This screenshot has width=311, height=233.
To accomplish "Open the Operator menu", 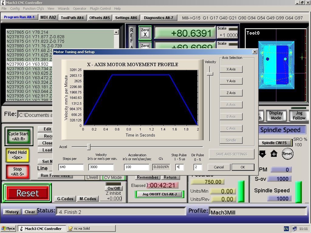I will 80,8.
